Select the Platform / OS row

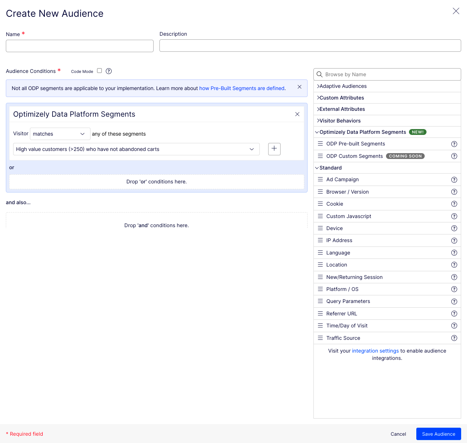pyautogui.click(x=387, y=289)
